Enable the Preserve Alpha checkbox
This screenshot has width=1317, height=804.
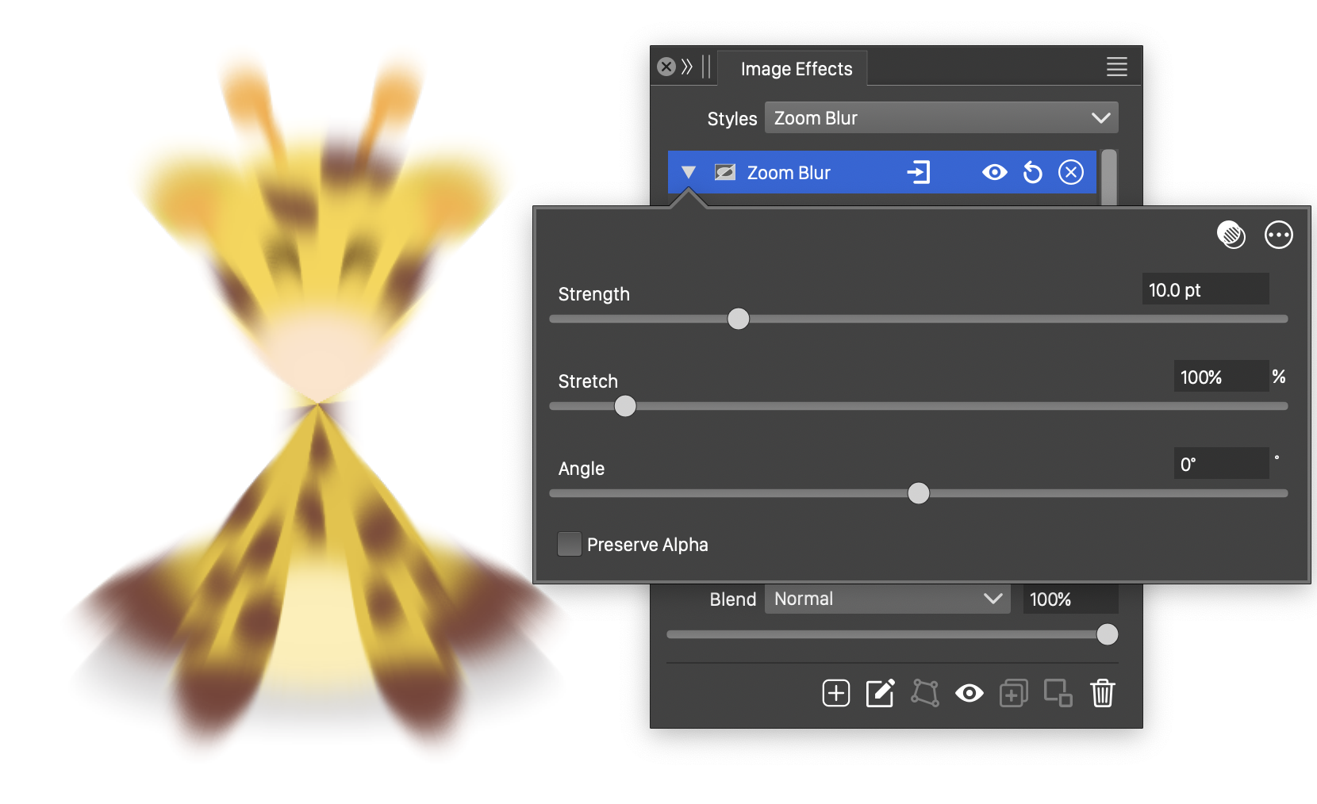[x=570, y=545]
